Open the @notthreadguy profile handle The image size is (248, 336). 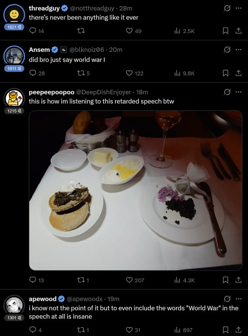tap(92, 8)
